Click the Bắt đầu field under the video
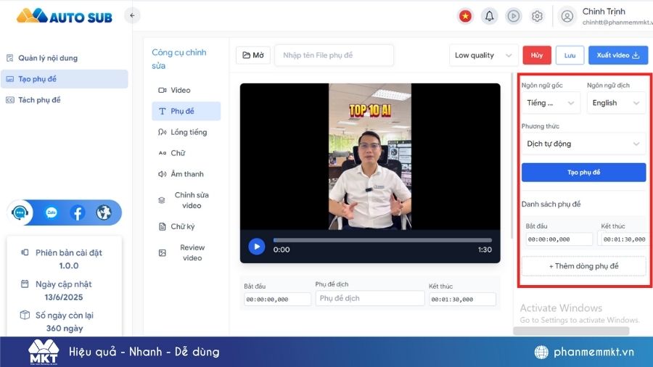 coord(277,299)
